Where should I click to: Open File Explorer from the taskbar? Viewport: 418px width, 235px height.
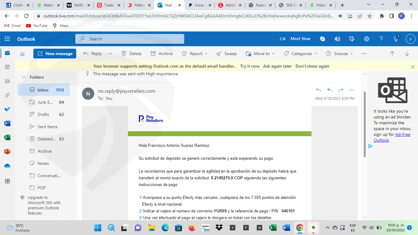tap(152, 228)
